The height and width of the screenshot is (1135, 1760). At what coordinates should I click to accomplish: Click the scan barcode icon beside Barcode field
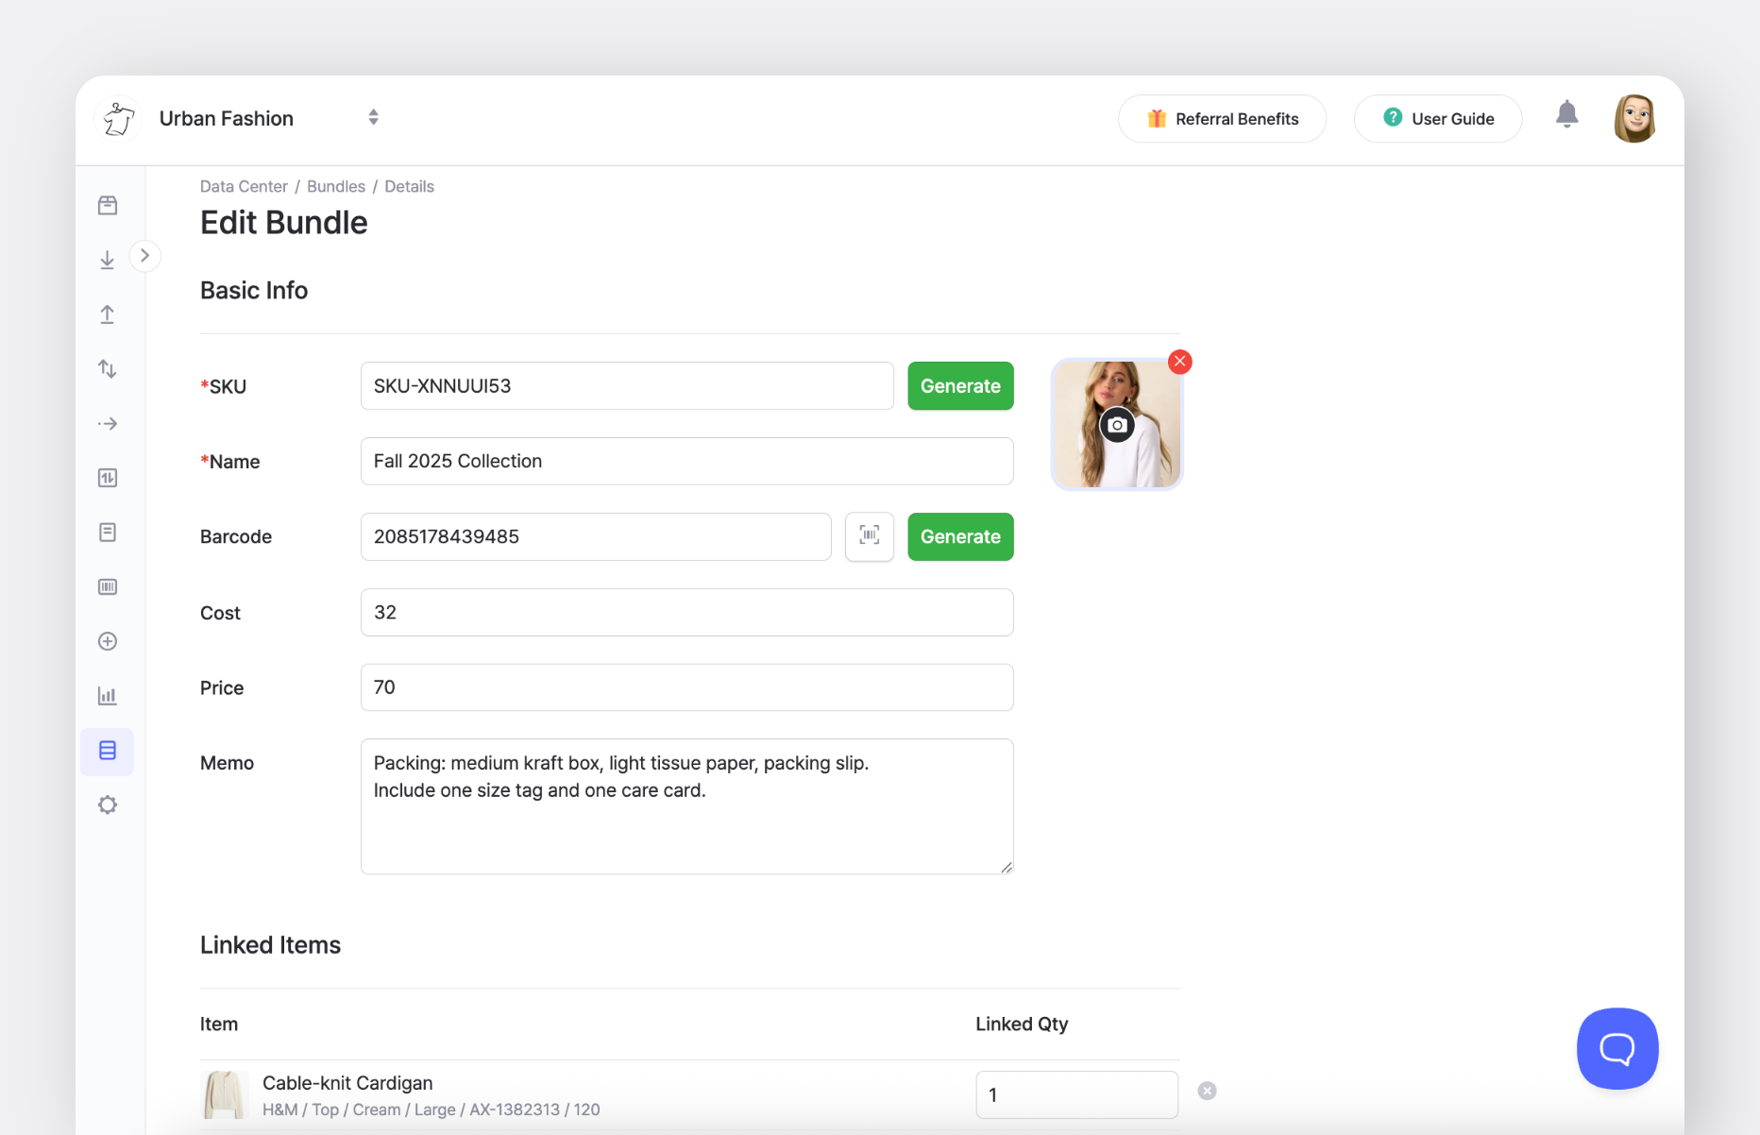[869, 536]
